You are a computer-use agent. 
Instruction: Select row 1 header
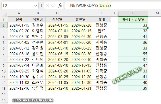(x=4, y=20)
